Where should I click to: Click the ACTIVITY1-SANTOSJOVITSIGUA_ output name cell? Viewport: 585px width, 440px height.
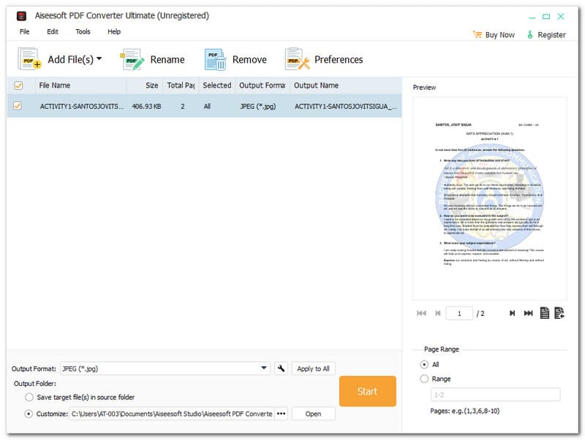click(x=346, y=107)
